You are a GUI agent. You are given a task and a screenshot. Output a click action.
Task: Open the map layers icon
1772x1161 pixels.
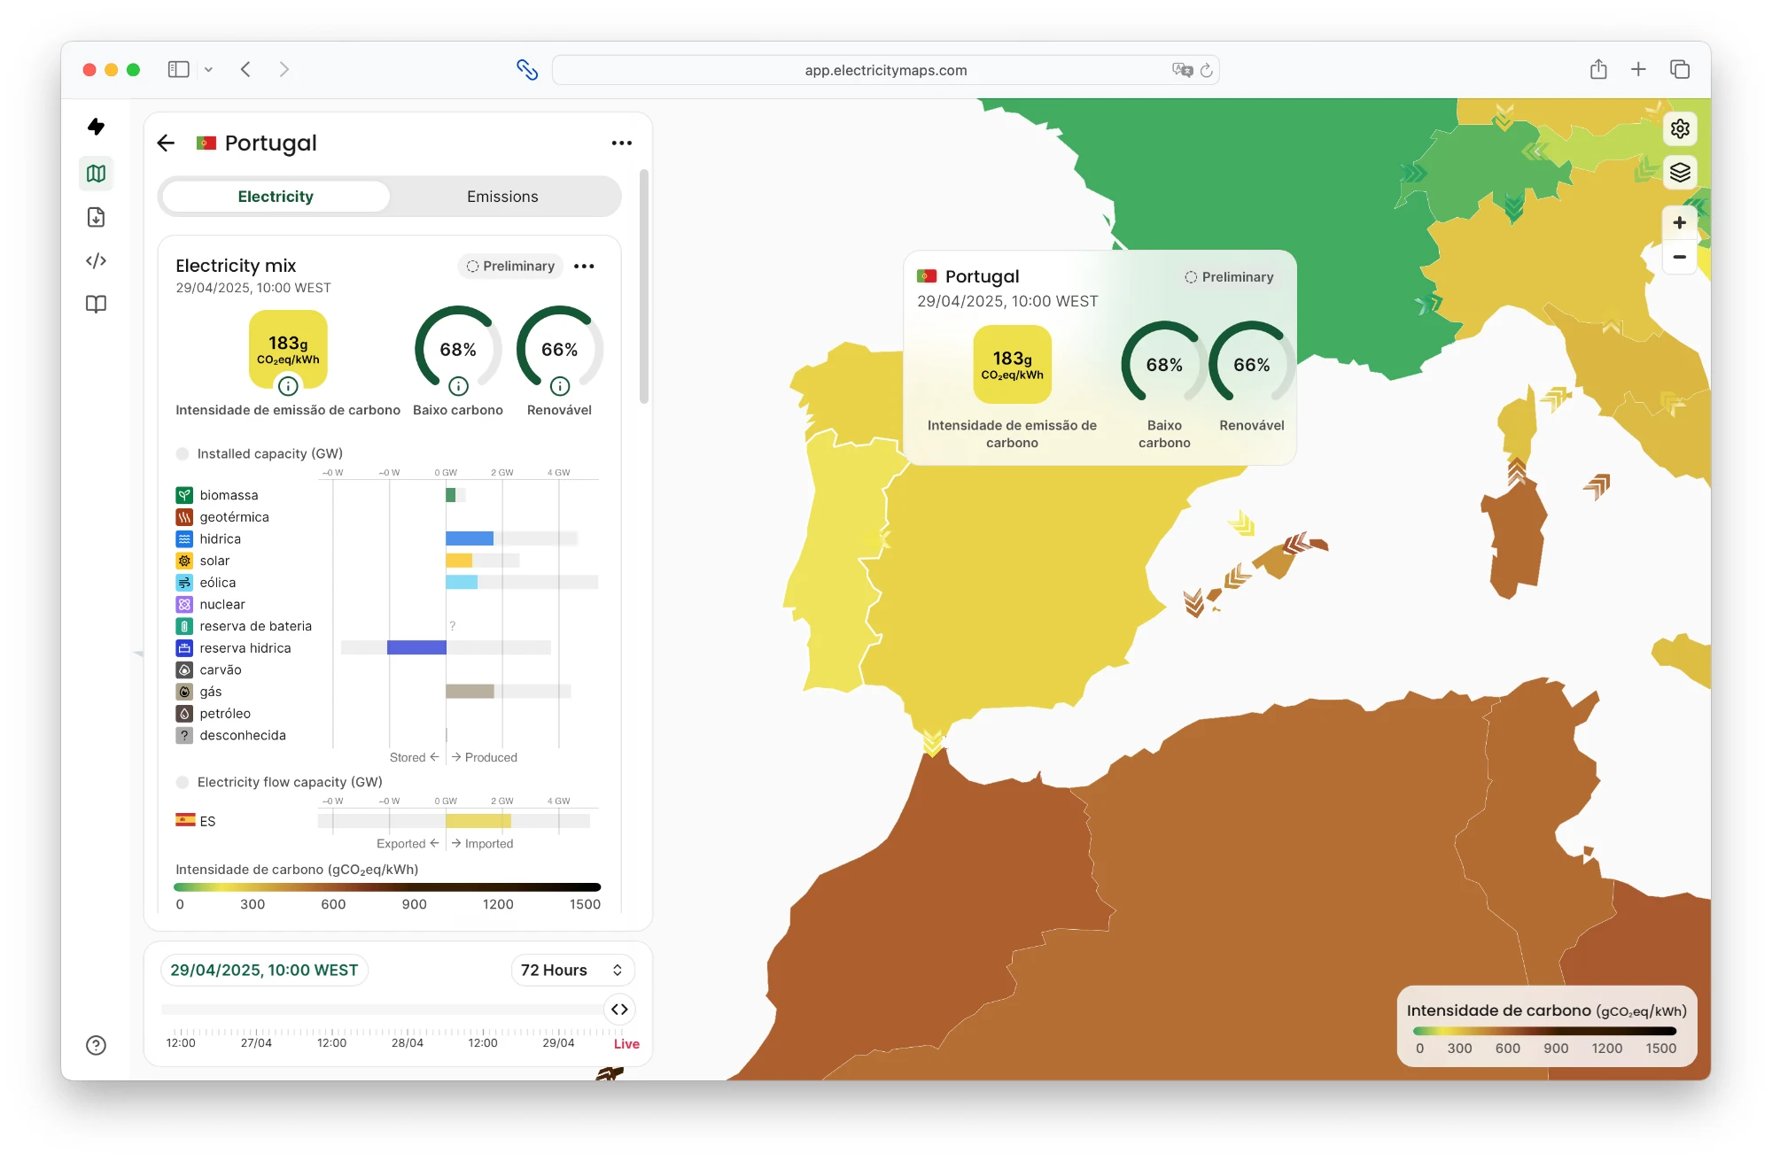click(x=1679, y=172)
